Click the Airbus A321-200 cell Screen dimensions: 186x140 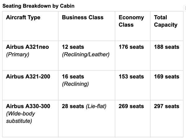click(x=30, y=85)
